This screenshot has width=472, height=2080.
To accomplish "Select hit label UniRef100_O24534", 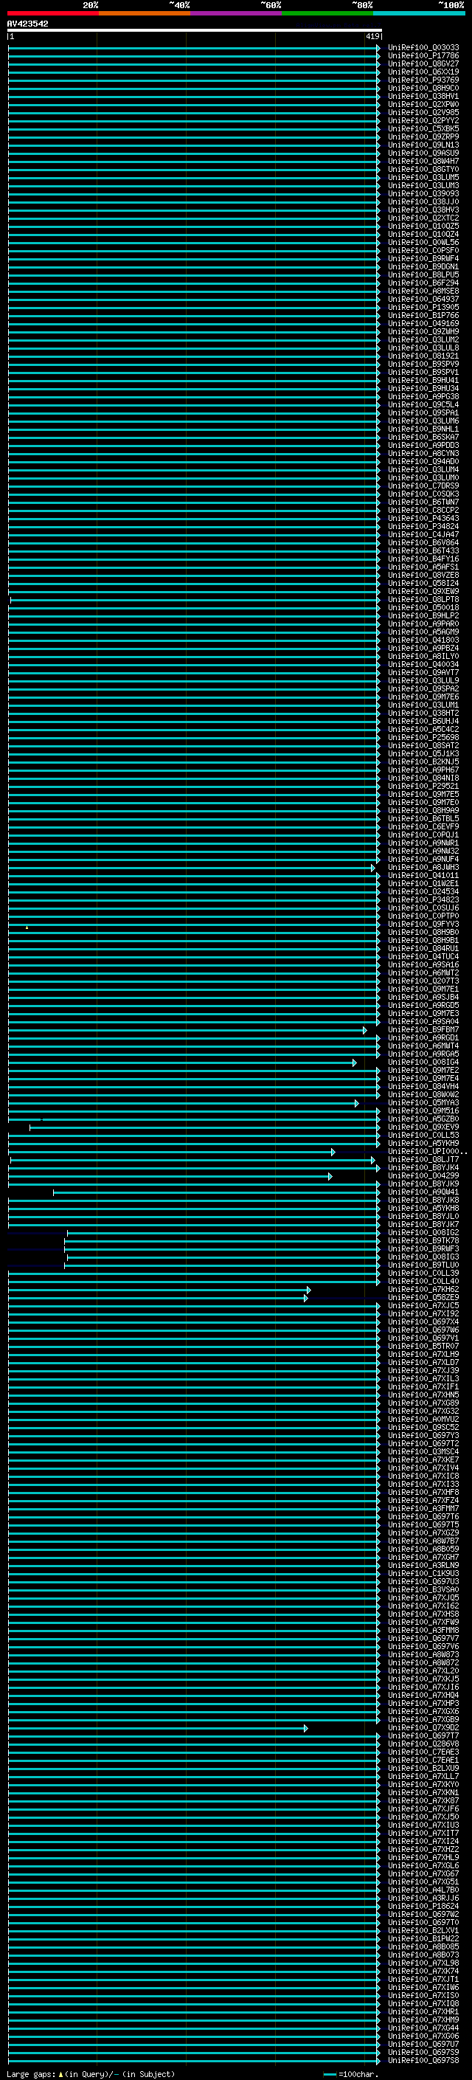I will (423, 891).
